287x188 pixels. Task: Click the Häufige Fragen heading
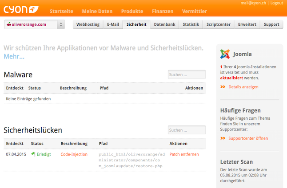pos(240,110)
